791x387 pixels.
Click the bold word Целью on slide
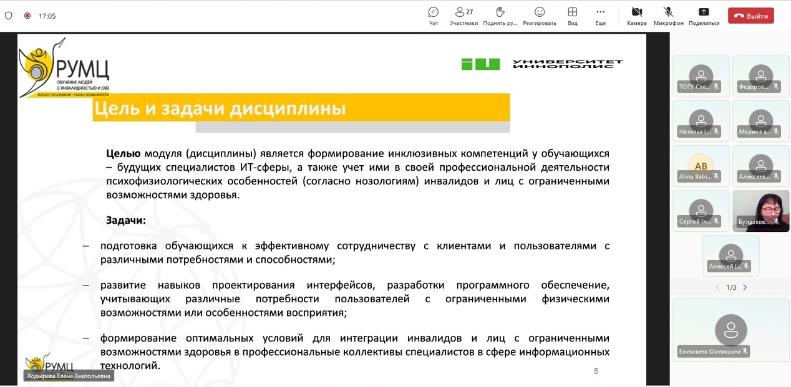pyautogui.click(x=124, y=153)
